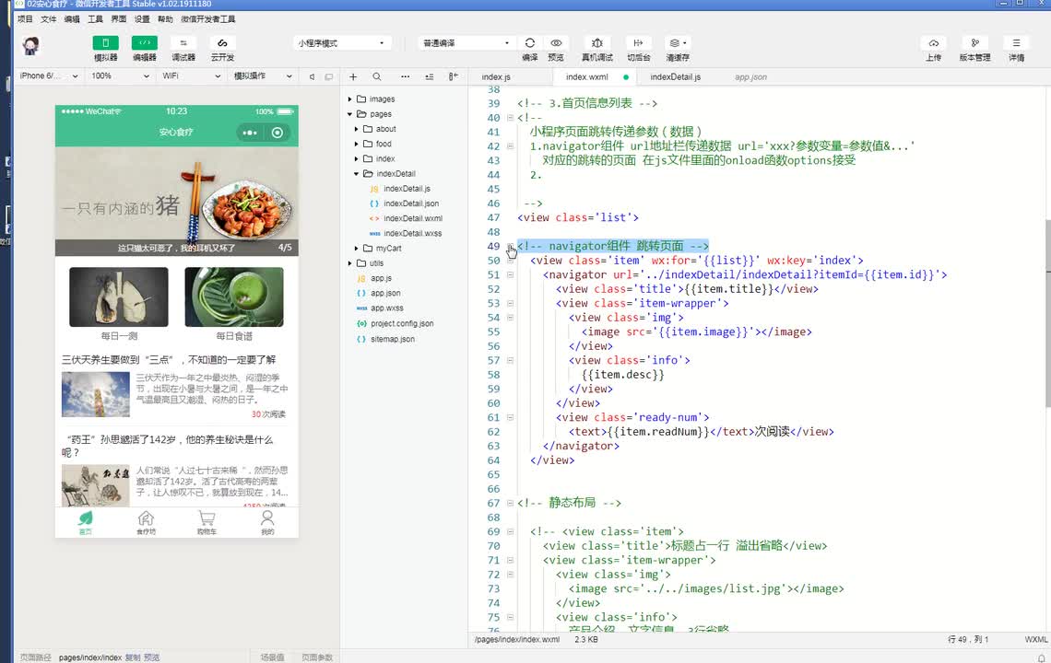Collapse code fold at line 50
The image size is (1051, 663).
(x=510, y=261)
